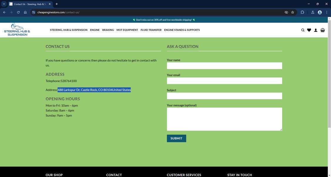View site information via the padlock icon
The image size is (331, 177).
[33, 12]
